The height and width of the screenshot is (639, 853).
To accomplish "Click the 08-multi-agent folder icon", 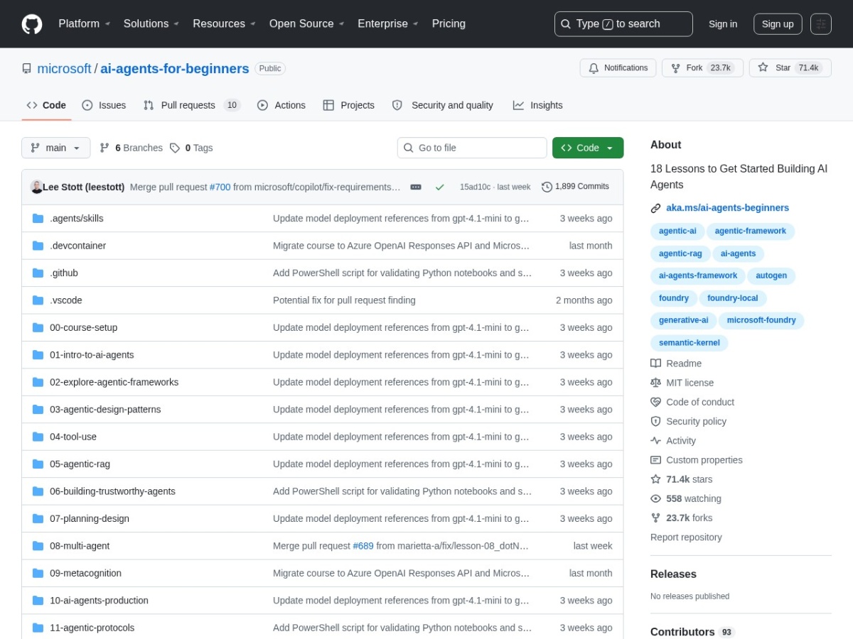I will coord(38,546).
